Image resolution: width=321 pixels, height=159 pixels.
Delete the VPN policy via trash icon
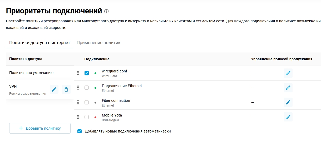pyautogui.click(x=66, y=89)
